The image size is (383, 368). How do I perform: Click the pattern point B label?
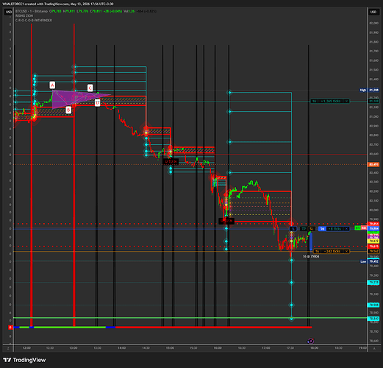(68, 110)
